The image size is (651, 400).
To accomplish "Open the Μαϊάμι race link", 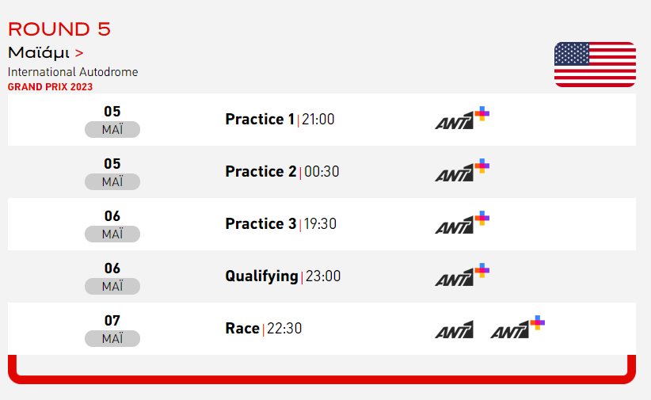I will click(x=39, y=53).
